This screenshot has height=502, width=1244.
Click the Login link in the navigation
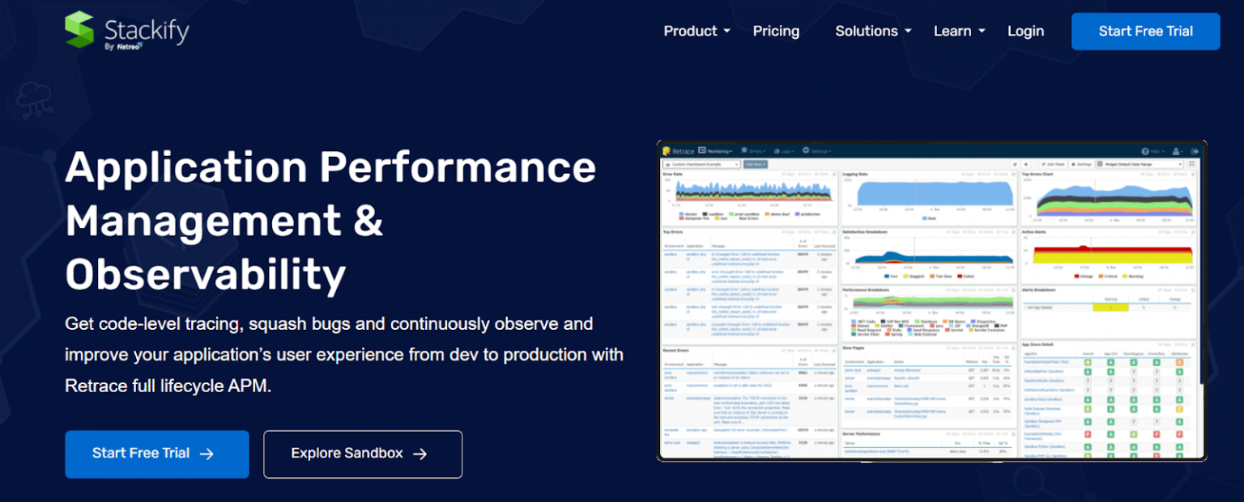point(1025,31)
